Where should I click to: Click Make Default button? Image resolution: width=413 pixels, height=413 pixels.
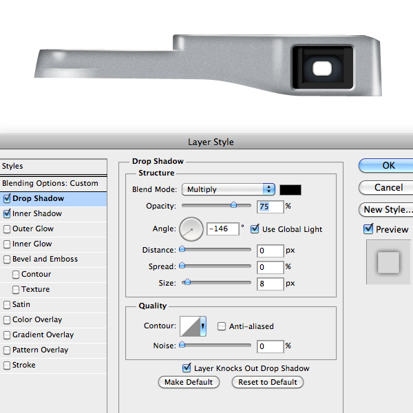(x=189, y=382)
